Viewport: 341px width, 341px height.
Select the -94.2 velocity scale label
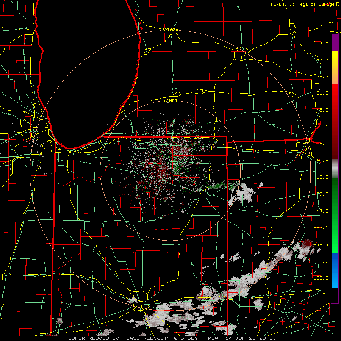321,261
